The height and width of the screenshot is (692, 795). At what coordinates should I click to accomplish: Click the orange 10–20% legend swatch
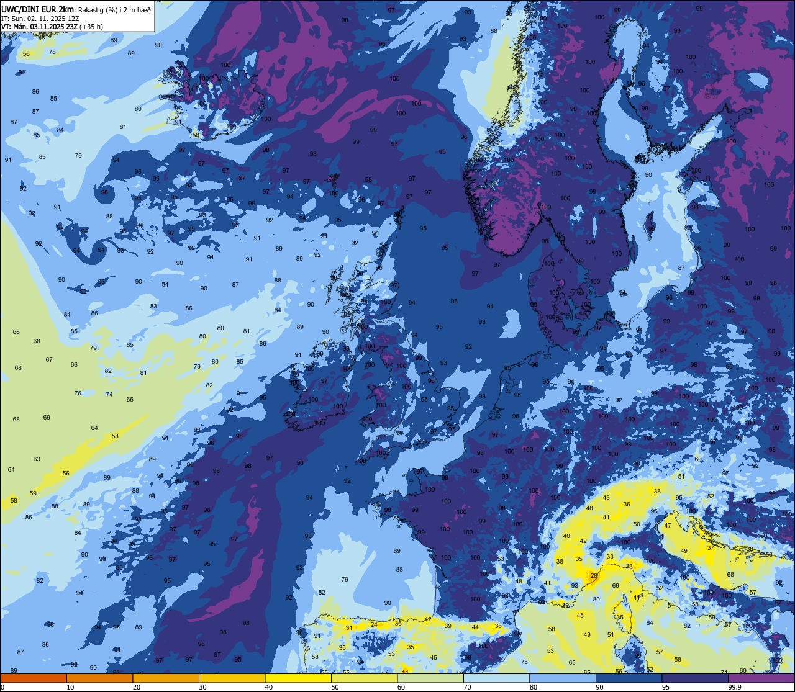(99, 678)
